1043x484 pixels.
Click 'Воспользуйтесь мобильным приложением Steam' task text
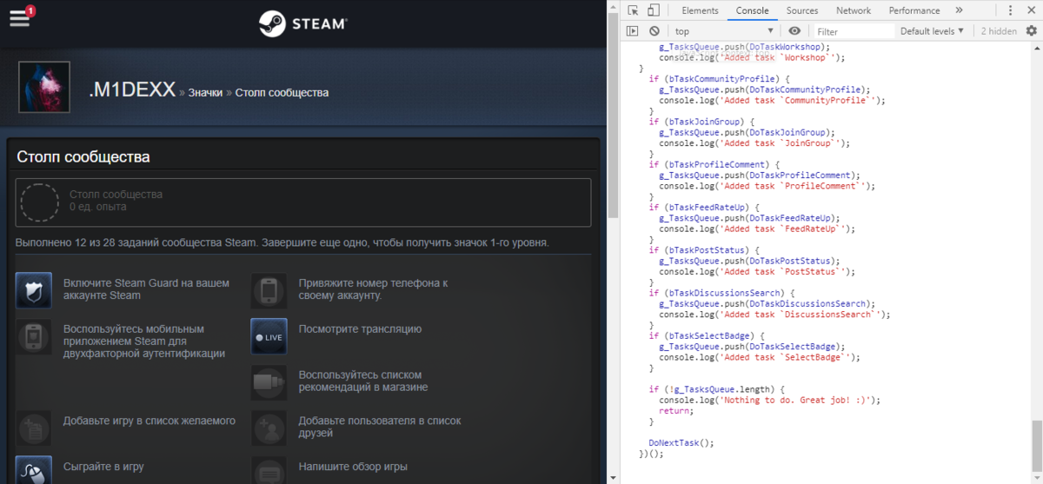(143, 341)
